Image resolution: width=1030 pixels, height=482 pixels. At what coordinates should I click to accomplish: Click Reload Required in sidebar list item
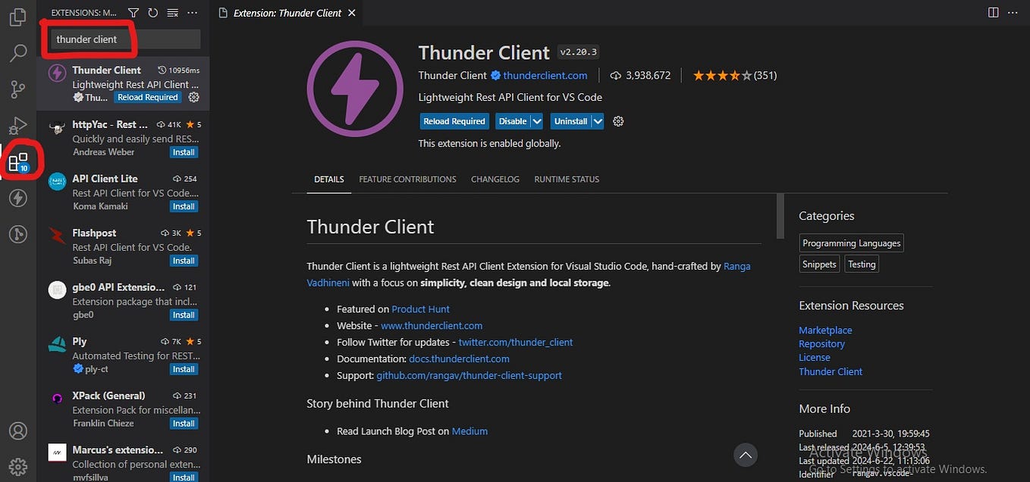coord(147,97)
